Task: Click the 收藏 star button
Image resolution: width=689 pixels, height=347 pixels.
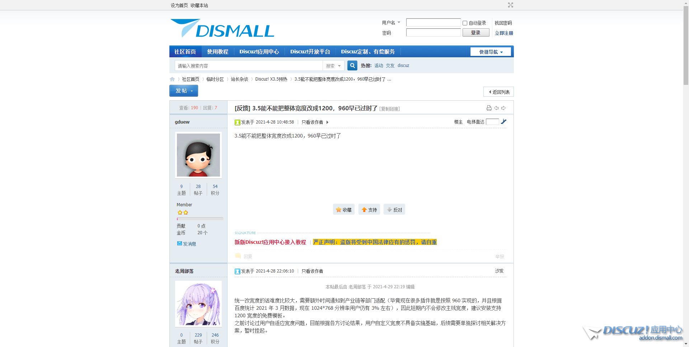Action: [x=344, y=209]
